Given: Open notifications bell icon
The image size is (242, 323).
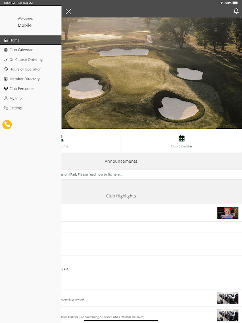Looking at the screenshot, I should (236, 11).
